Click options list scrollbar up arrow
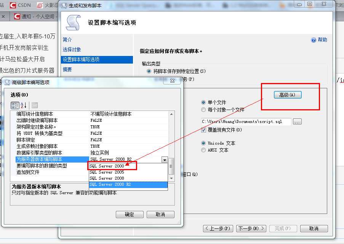This screenshot has height=244, width=344. coord(171,114)
